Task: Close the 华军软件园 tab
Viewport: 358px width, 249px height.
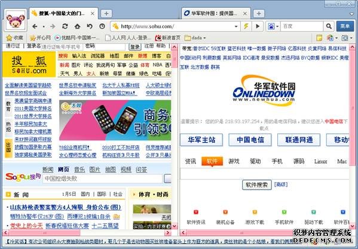Action: pyautogui.click(x=245, y=14)
